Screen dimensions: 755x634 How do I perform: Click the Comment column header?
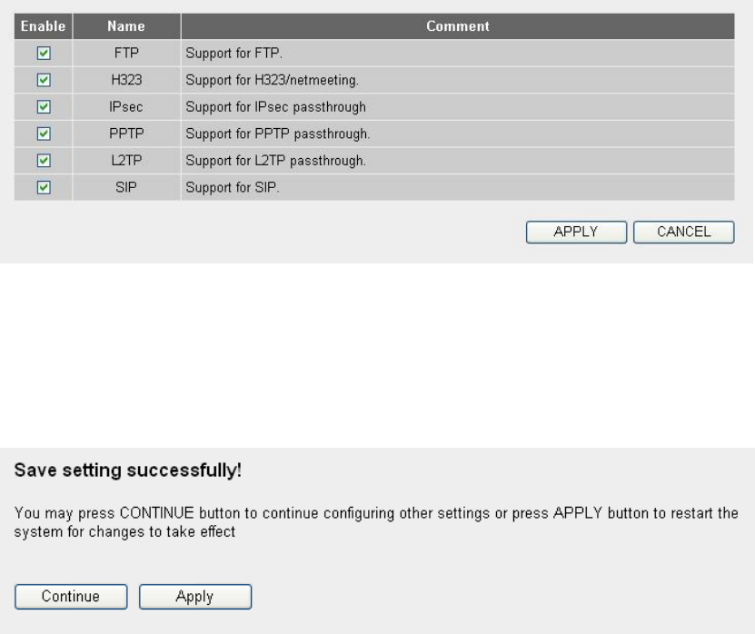coord(458,26)
